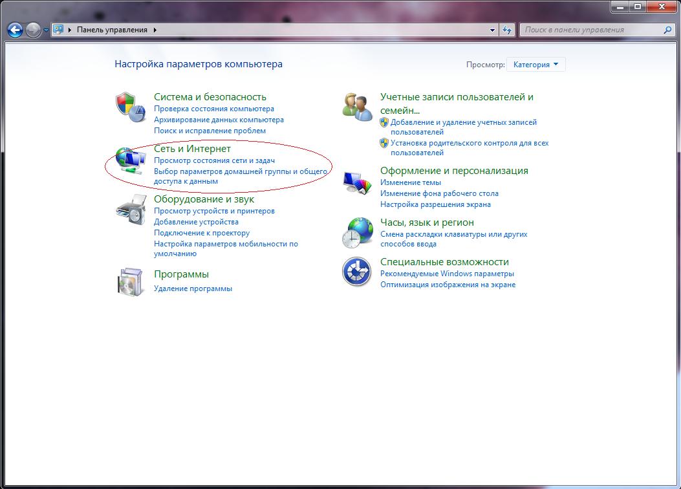Click Просмотр устройств и принтеров link
Screen dimensions: 681x489
[214, 211]
